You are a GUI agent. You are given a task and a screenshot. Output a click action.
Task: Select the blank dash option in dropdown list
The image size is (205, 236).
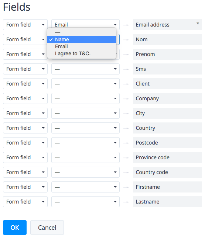tap(82, 32)
